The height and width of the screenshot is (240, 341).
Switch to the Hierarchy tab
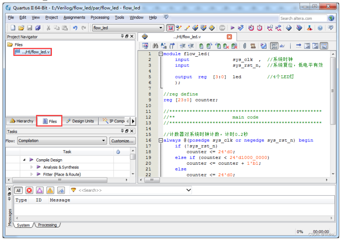point(22,121)
